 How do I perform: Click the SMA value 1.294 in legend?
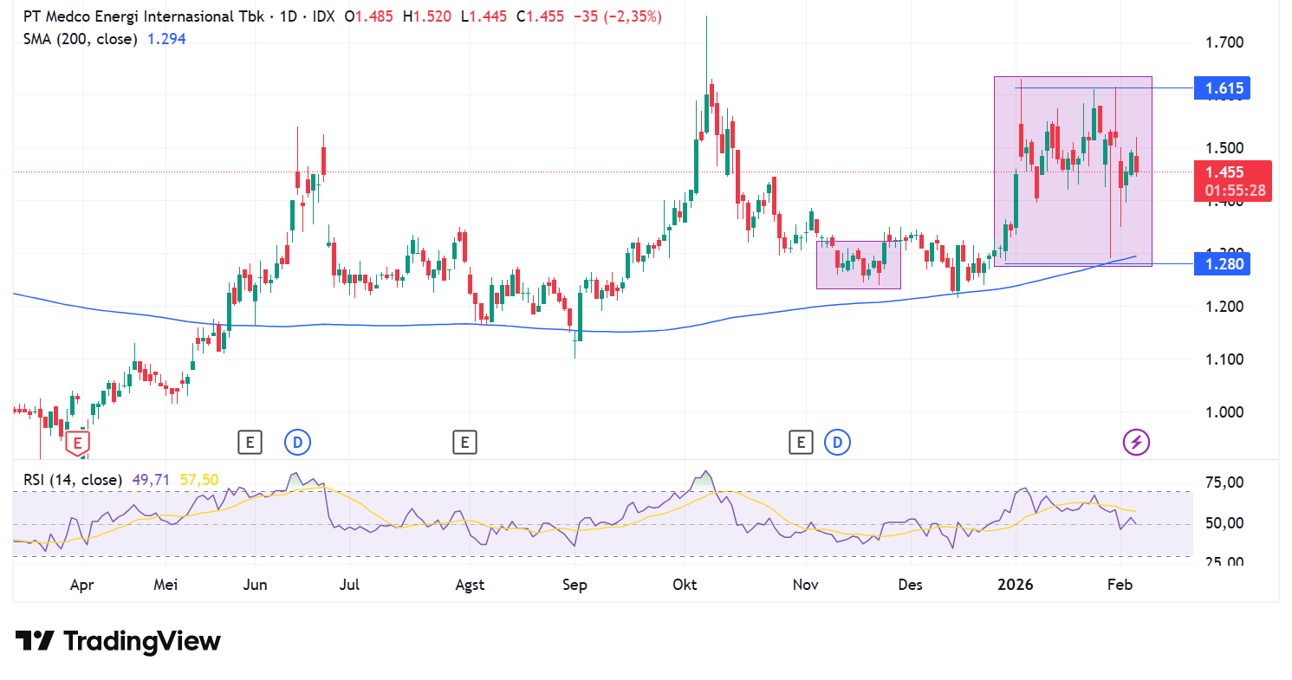click(166, 39)
